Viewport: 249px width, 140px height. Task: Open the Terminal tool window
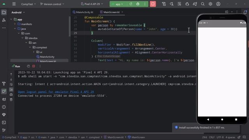click(x=4, y=122)
